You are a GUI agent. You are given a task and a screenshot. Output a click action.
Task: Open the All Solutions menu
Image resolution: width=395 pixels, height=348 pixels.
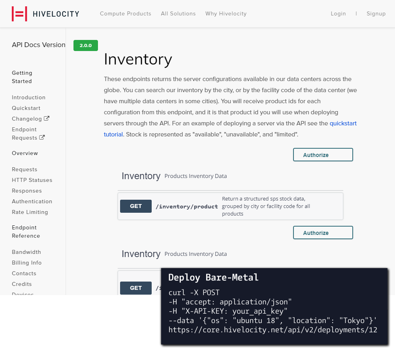pos(179,13)
